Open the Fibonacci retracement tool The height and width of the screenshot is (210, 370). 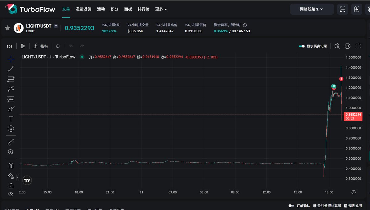[11, 79]
